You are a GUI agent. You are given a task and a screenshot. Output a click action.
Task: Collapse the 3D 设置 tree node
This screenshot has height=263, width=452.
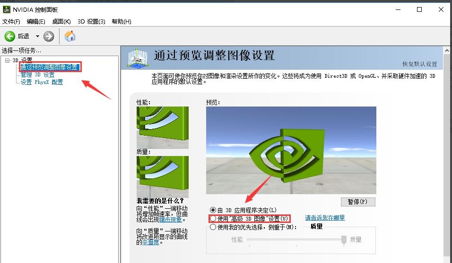click(x=7, y=60)
